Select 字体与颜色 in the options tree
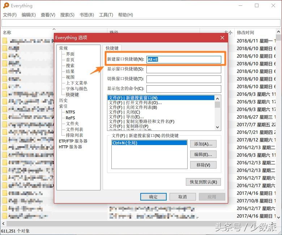The height and width of the screenshot is (235, 282). coord(77,88)
